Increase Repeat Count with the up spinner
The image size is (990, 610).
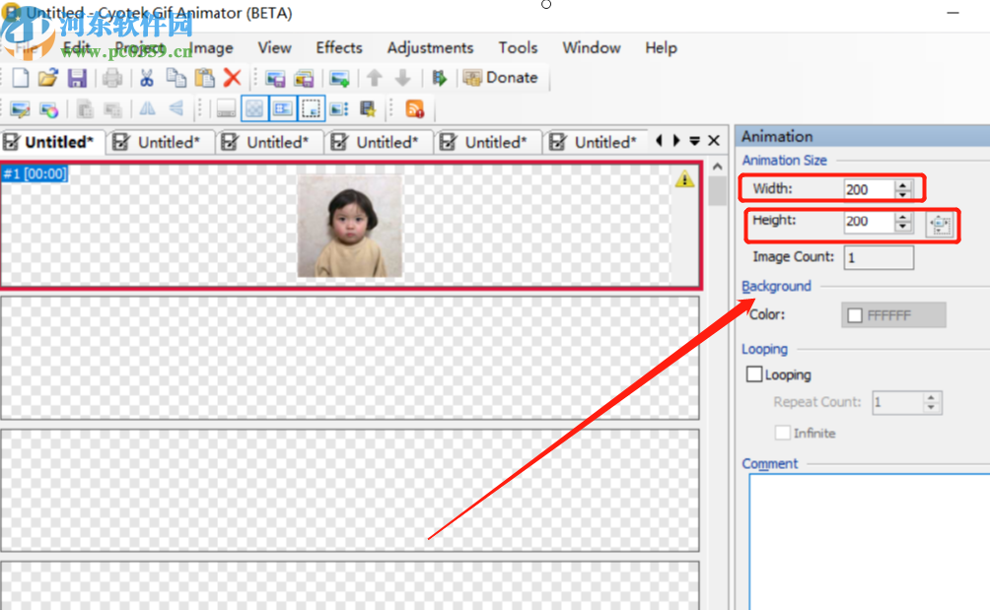[x=931, y=398]
